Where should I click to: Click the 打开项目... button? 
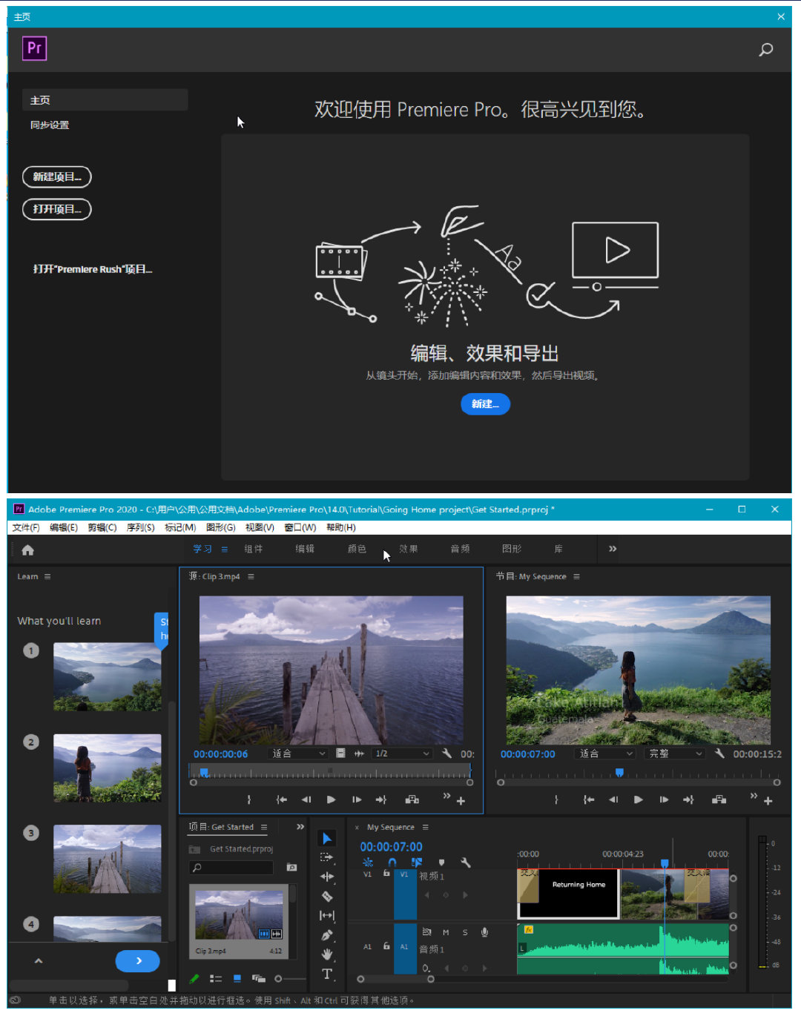click(x=57, y=209)
